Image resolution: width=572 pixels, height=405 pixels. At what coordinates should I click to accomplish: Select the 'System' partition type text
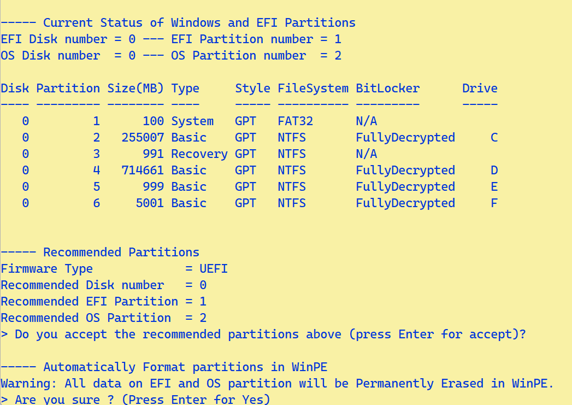192,121
